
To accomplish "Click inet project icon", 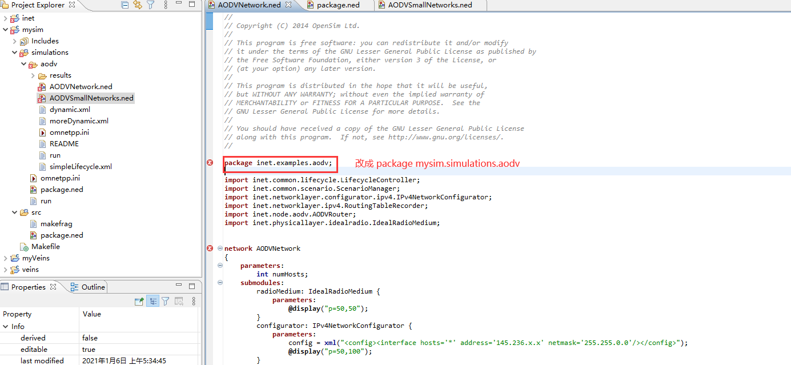I will coord(15,18).
